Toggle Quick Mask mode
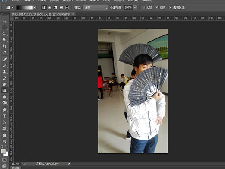Screen dimensions: 225x169 (x=4, y=160)
